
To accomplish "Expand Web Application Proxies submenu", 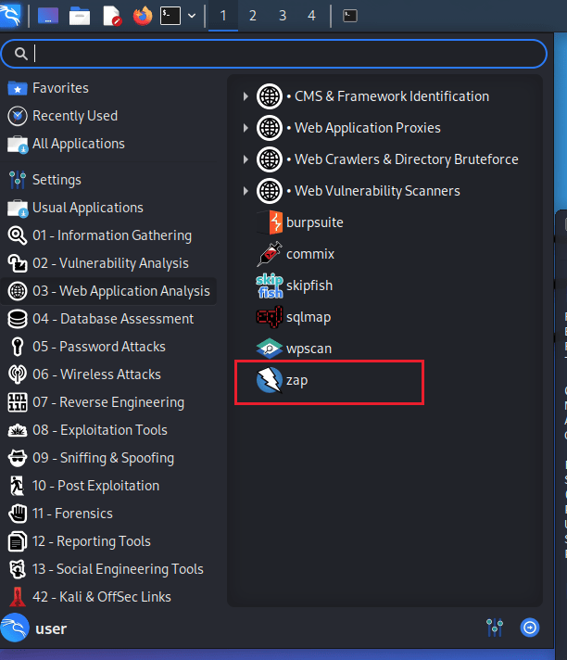I will tap(246, 128).
